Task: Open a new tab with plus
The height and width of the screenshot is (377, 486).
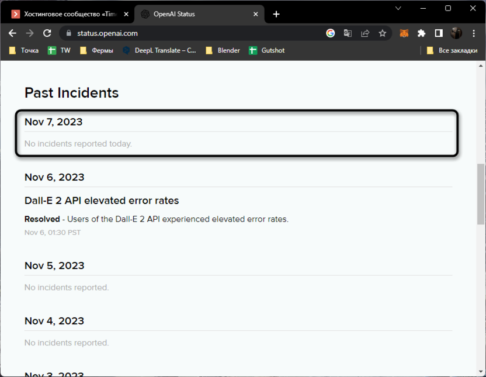Action: pyautogui.click(x=276, y=14)
